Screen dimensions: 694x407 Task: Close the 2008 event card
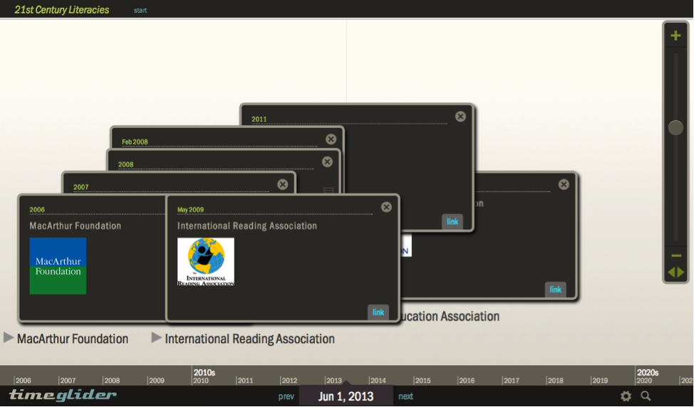click(x=327, y=162)
